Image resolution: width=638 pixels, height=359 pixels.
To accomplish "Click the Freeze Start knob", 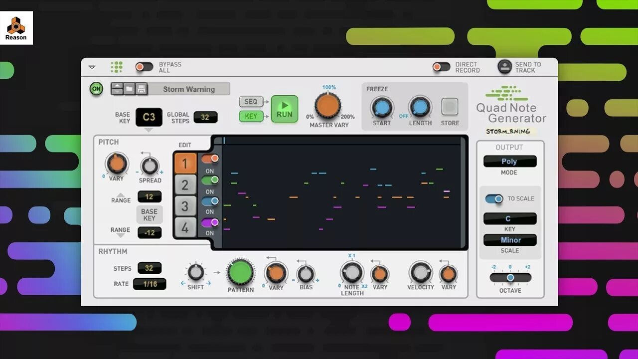I will pyautogui.click(x=382, y=107).
